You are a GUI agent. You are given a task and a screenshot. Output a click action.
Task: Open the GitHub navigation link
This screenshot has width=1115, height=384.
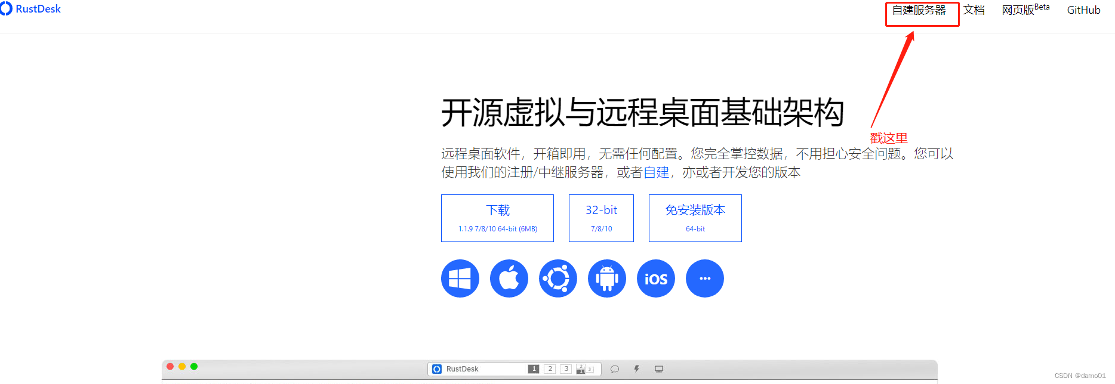click(x=1083, y=10)
